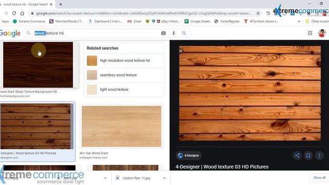Open the Apps bookmarks shortcut
The width and height of the screenshot is (329, 185).
point(5,21)
